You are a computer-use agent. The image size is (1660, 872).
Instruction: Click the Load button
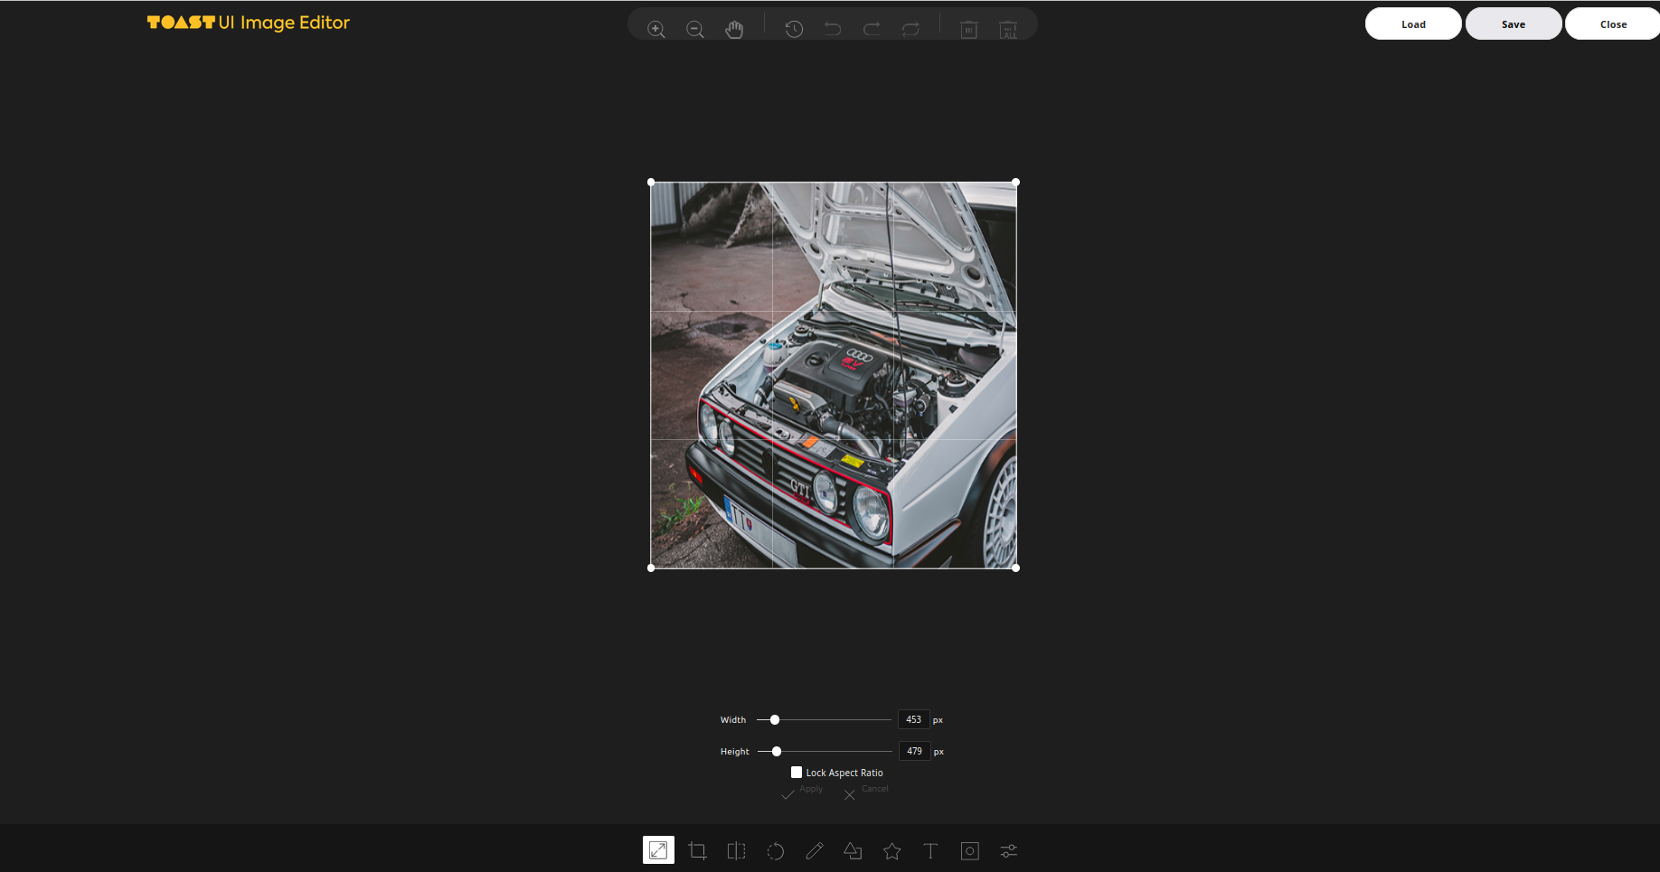1413,23
